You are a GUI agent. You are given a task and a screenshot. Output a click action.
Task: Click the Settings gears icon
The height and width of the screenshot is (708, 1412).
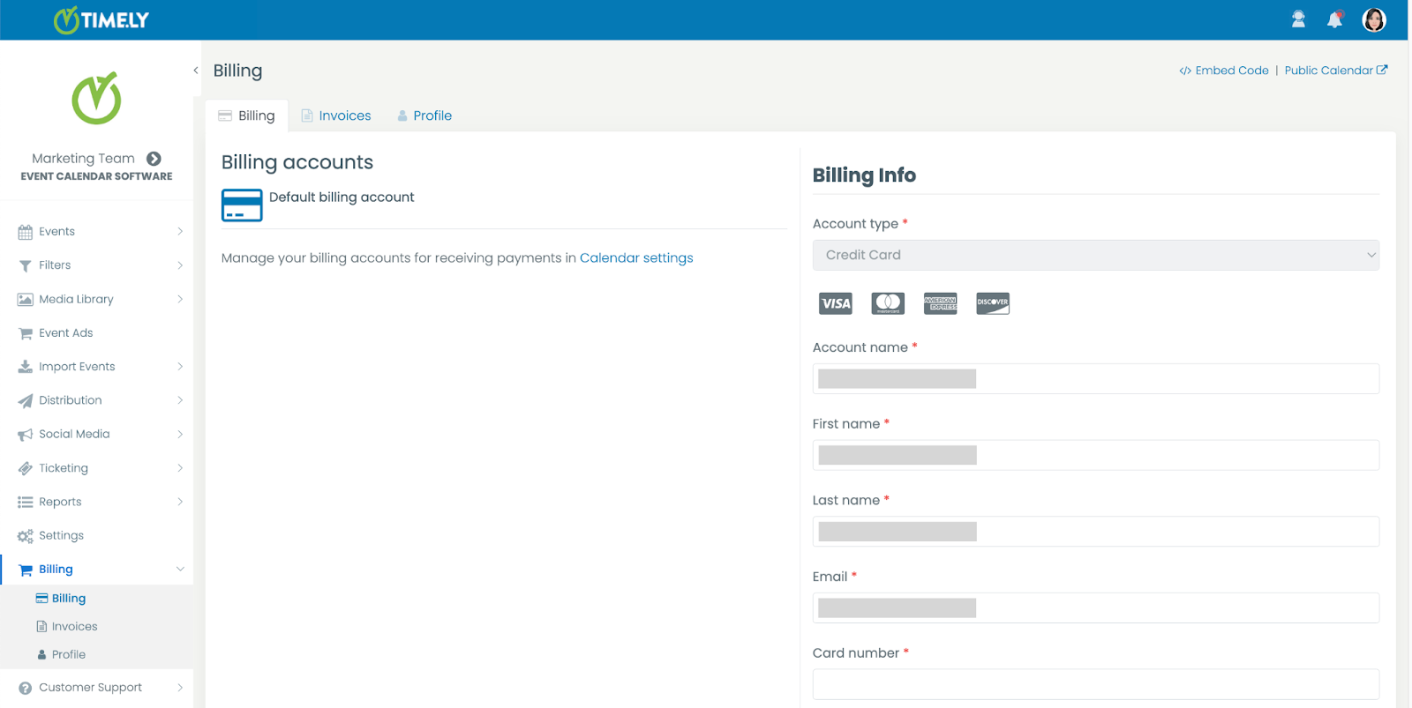coord(26,536)
